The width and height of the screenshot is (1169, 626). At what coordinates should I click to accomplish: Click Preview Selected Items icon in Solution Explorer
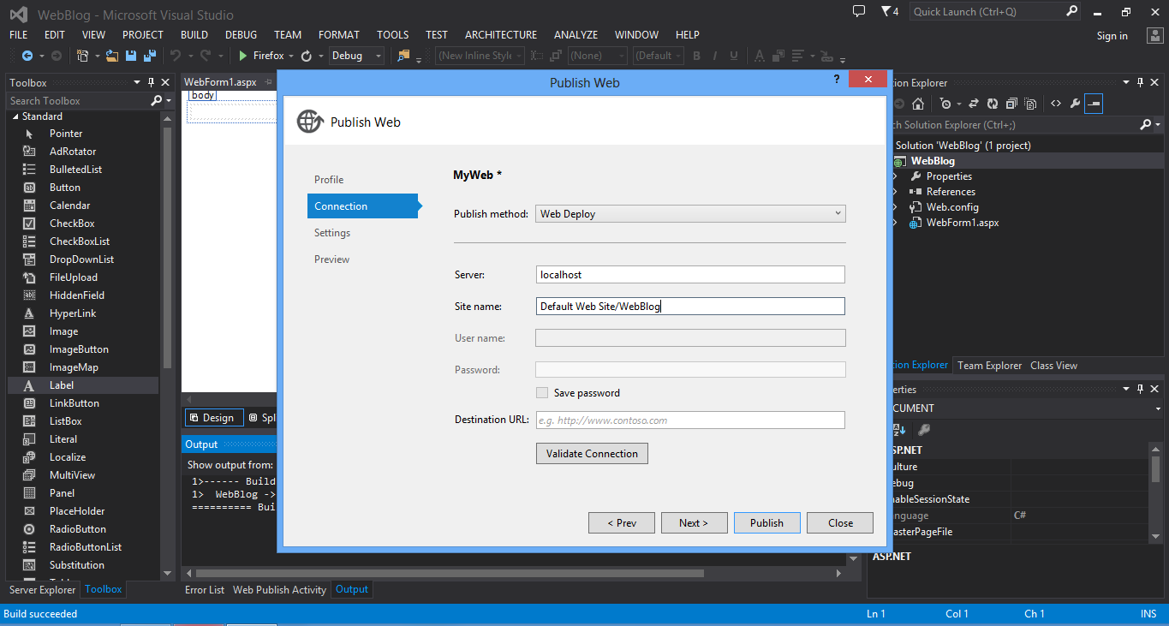tap(1094, 104)
